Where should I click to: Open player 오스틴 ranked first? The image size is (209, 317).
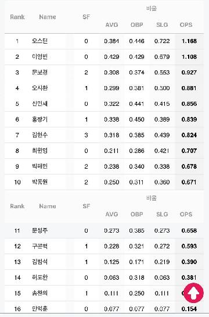tap(39, 41)
